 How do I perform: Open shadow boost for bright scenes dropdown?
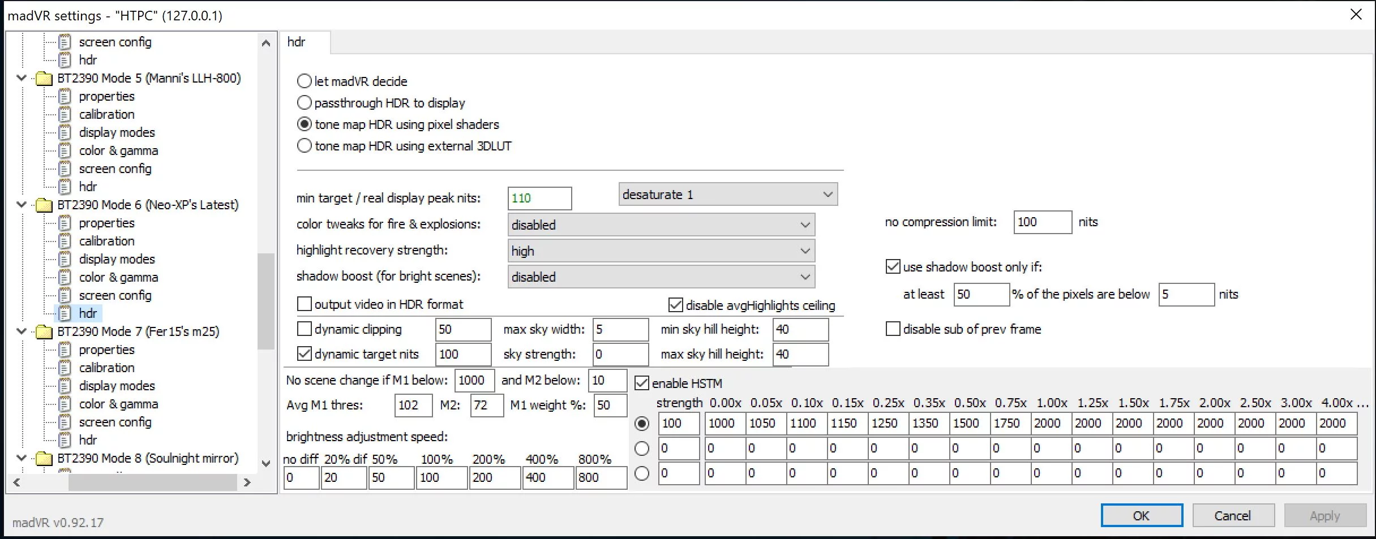coord(661,277)
